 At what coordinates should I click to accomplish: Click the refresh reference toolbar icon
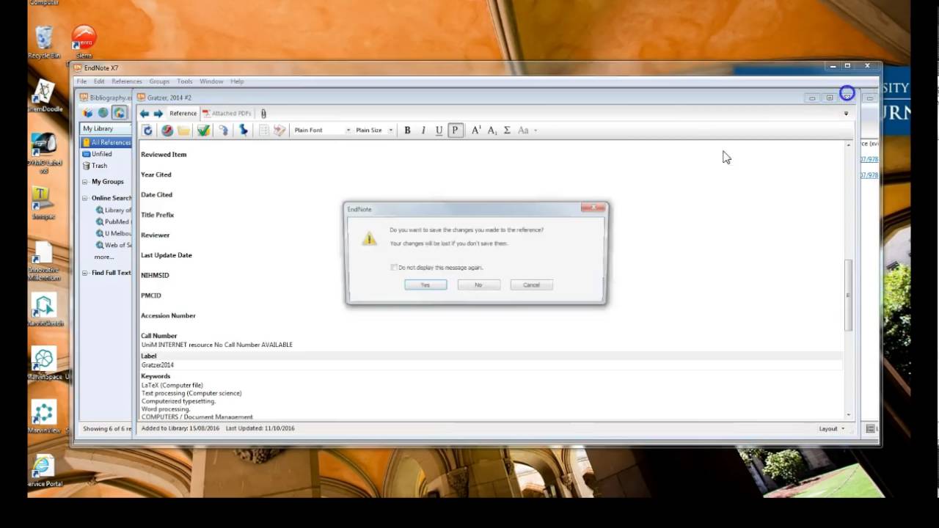[x=147, y=131]
